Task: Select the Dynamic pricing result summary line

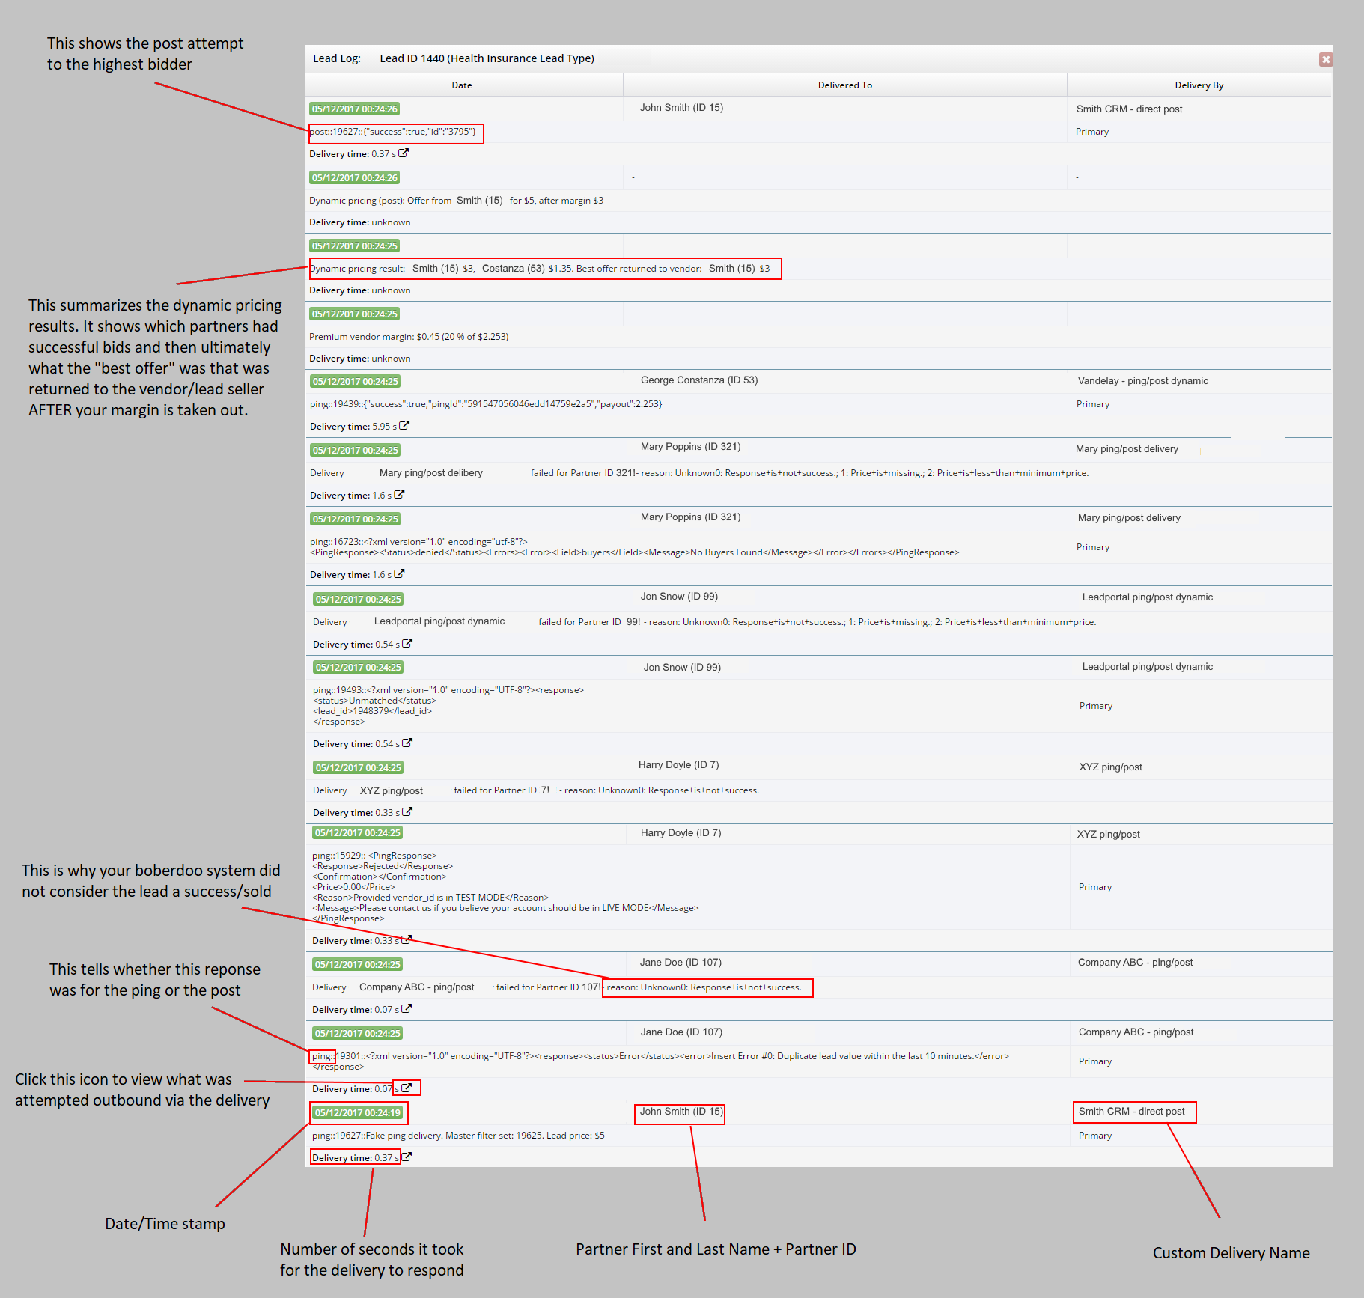Action: tap(539, 269)
